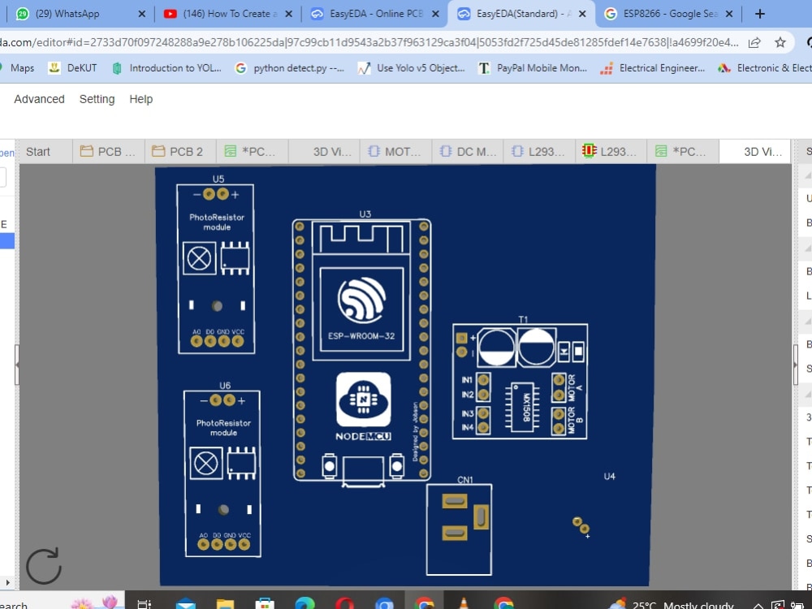Close the ESP8266 Google Search tab

(729, 14)
